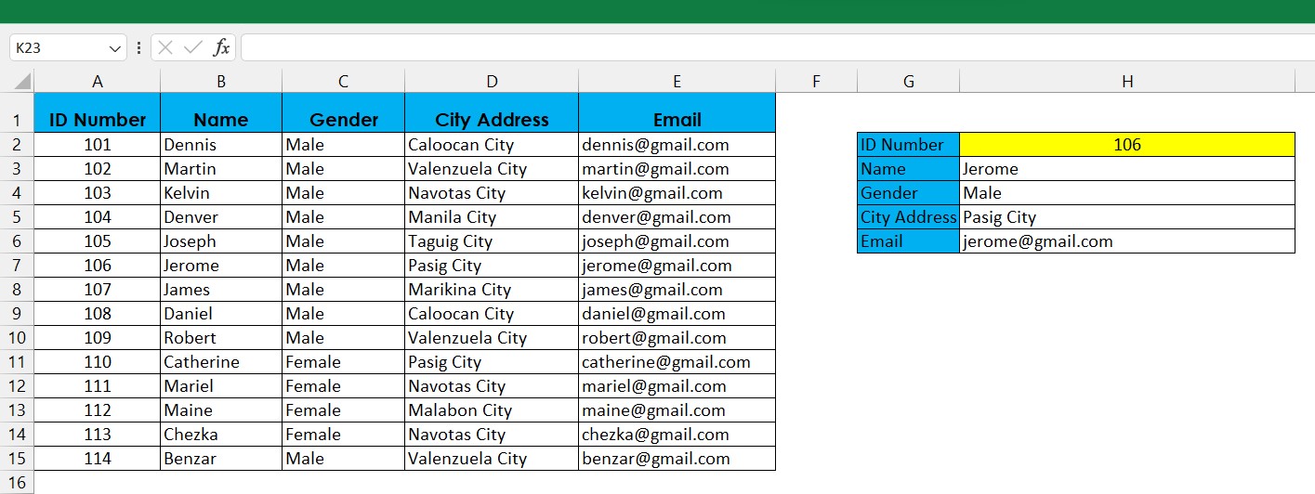1315x494 pixels.
Task: Click the Pasig City result cell in column H
Action: pyautogui.click(x=1127, y=217)
